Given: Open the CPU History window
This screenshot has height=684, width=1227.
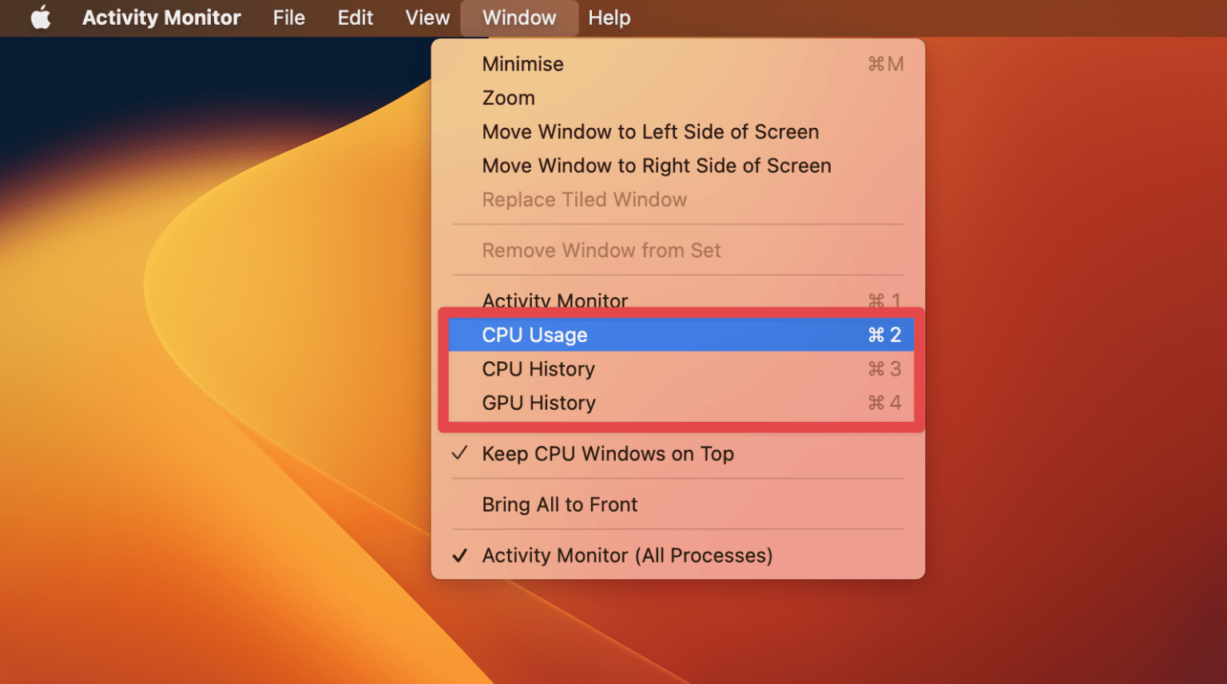Looking at the screenshot, I should pos(538,369).
